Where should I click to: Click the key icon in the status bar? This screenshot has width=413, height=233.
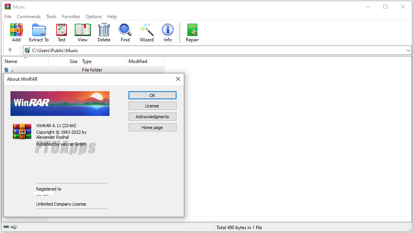[14, 227]
